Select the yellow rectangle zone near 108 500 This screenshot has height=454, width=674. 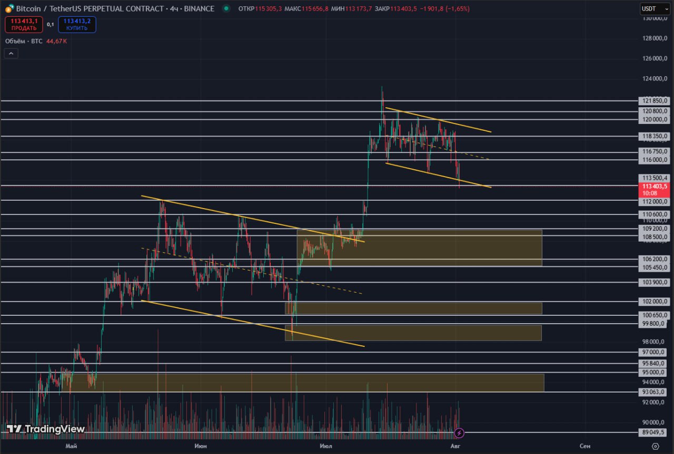click(419, 247)
